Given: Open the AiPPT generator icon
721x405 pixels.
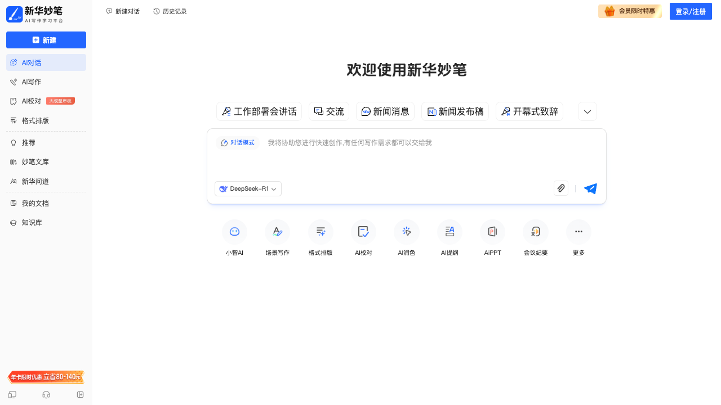Looking at the screenshot, I should pyautogui.click(x=492, y=231).
